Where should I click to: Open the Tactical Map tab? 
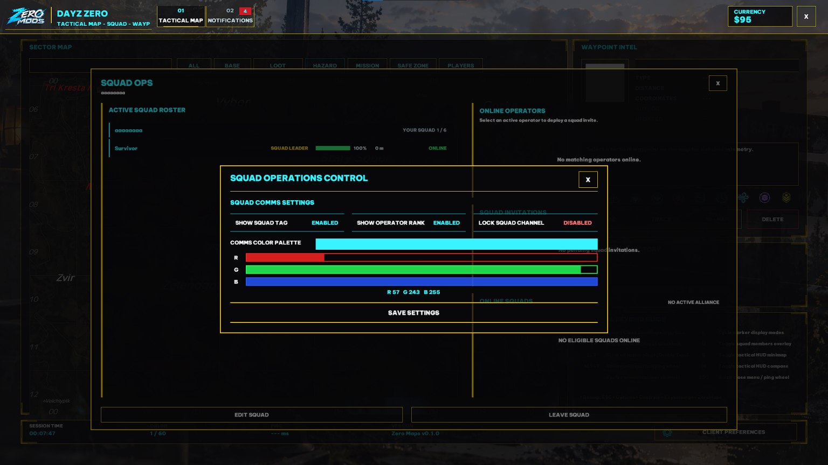point(181,16)
